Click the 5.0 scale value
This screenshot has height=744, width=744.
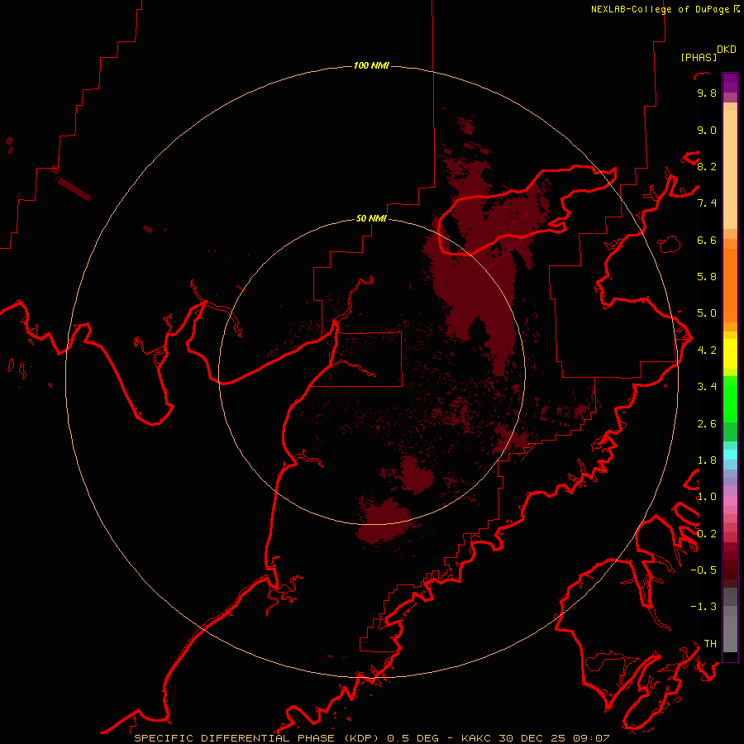coord(707,313)
